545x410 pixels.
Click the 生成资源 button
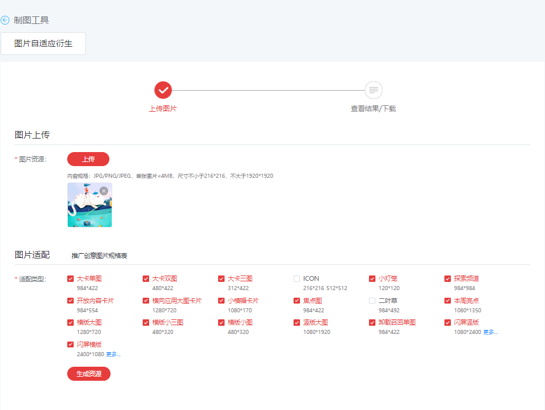(x=89, y=374)
